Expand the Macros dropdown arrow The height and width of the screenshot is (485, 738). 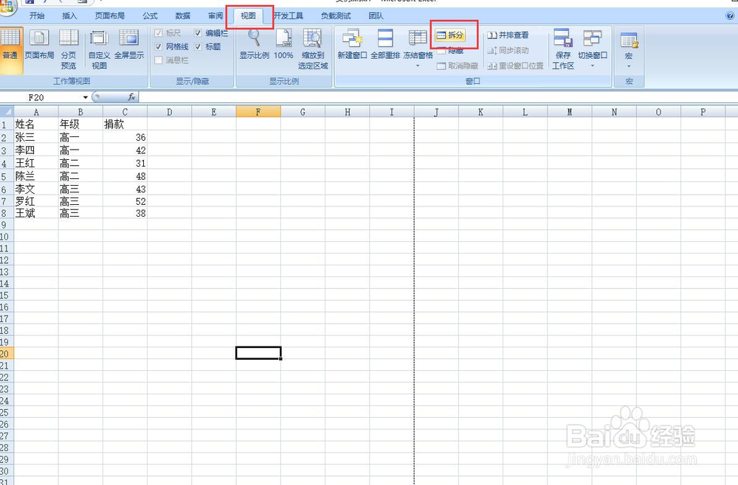pos(629,66)
